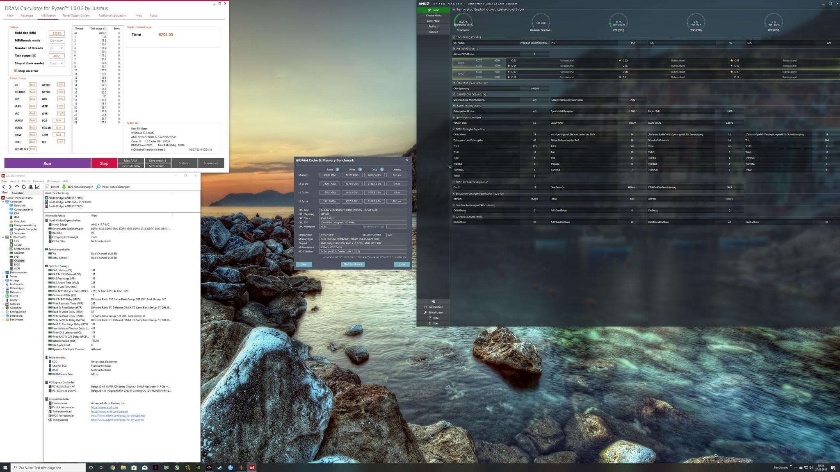Open the Werkzeuge menu in AIDA64
The image size is (840, 472).
pyautogui.click(x=53, y=181)
